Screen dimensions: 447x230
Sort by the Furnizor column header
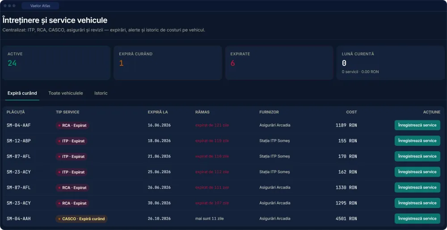pyautogui.click(x=269, y=112)
